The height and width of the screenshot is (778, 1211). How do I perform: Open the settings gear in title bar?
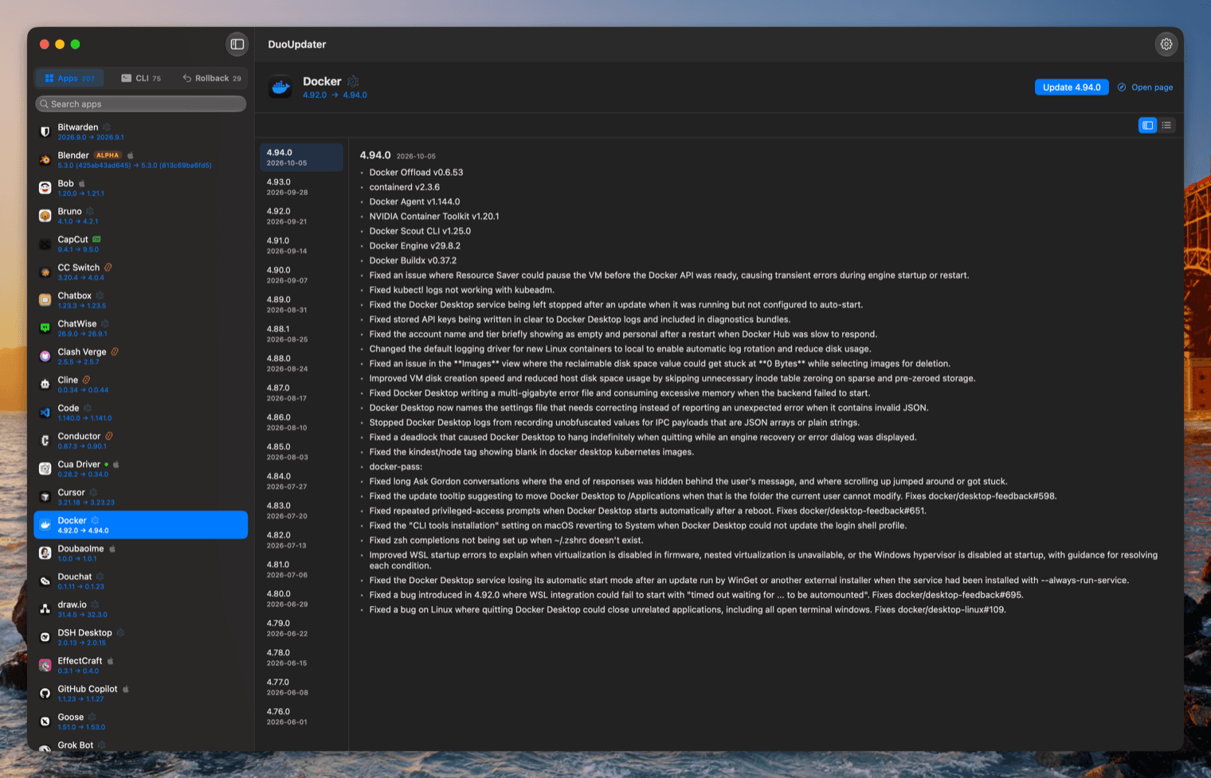[1166, 45]
